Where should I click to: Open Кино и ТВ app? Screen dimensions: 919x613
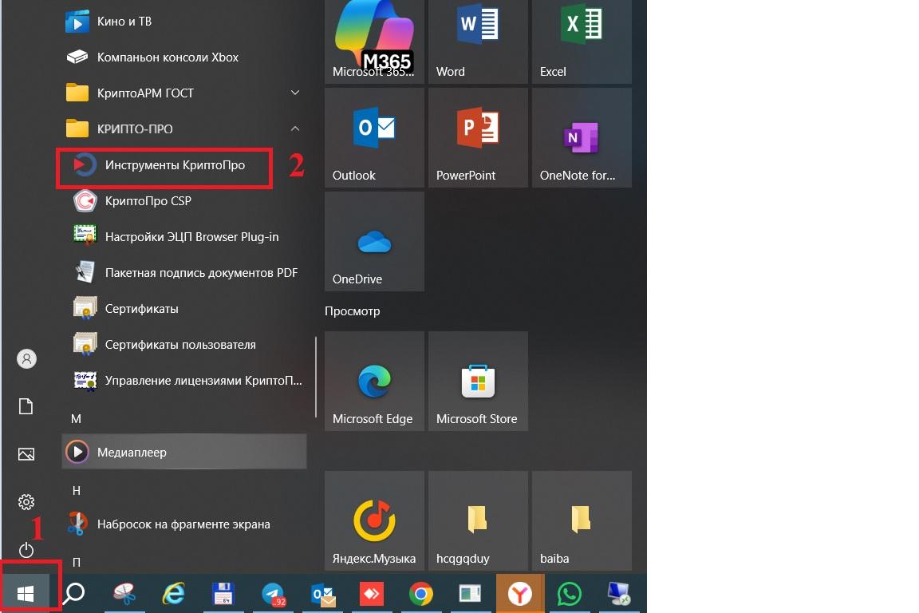pos(184,22)
